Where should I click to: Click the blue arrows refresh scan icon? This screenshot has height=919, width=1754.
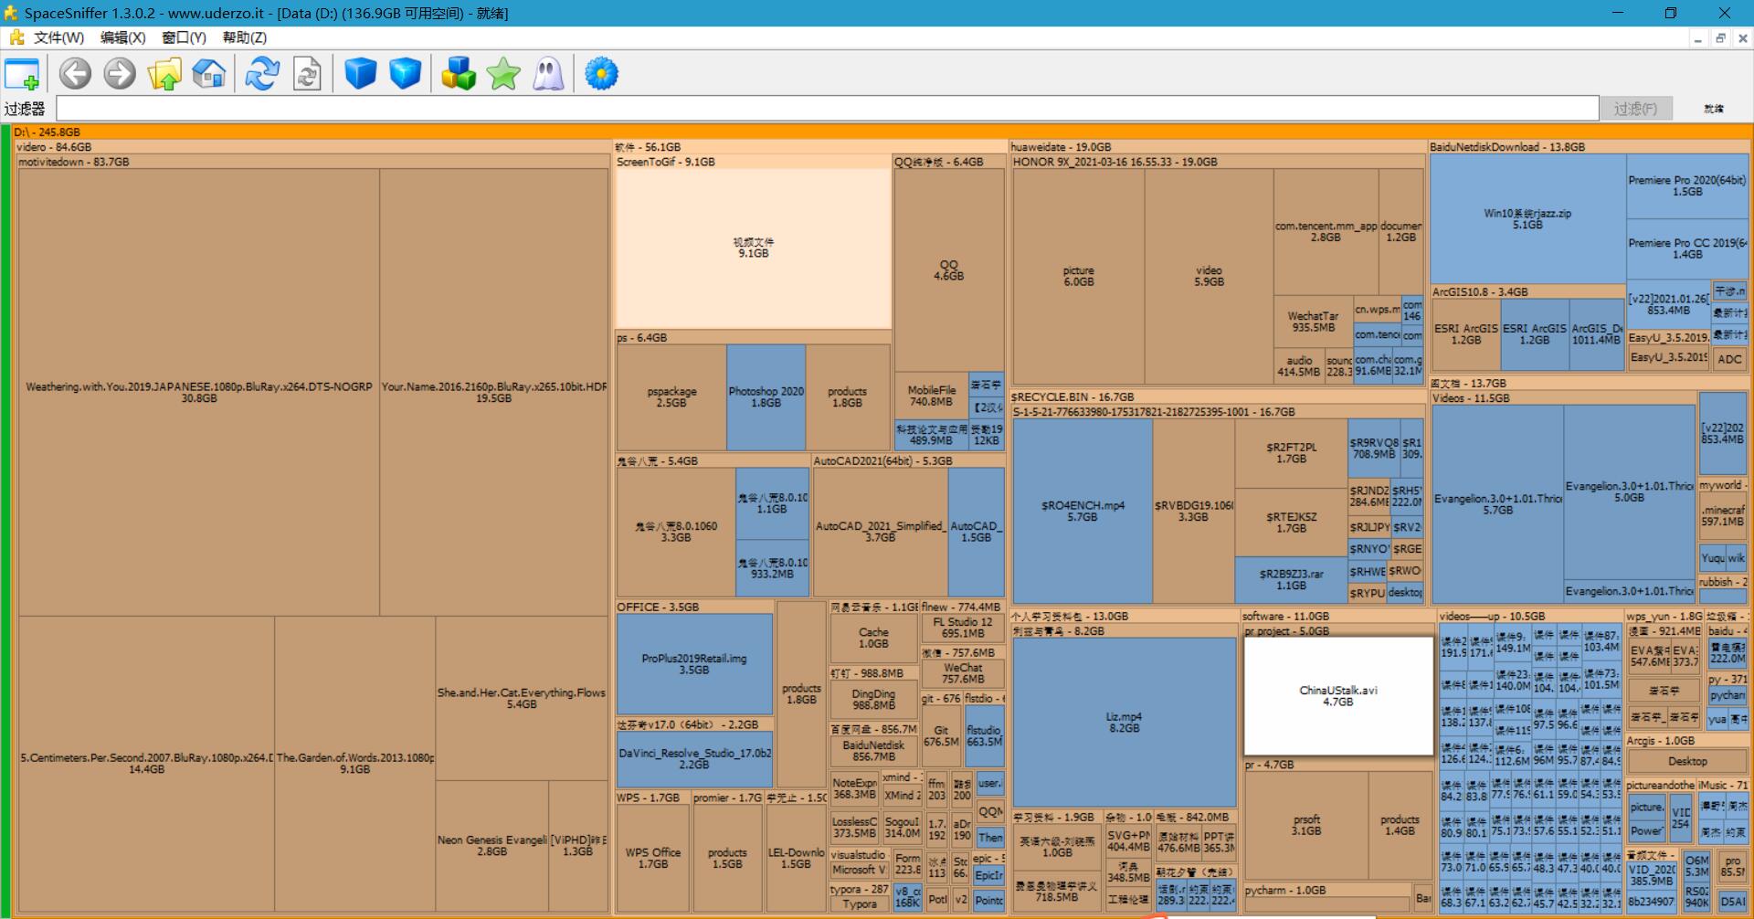[262, 74]
